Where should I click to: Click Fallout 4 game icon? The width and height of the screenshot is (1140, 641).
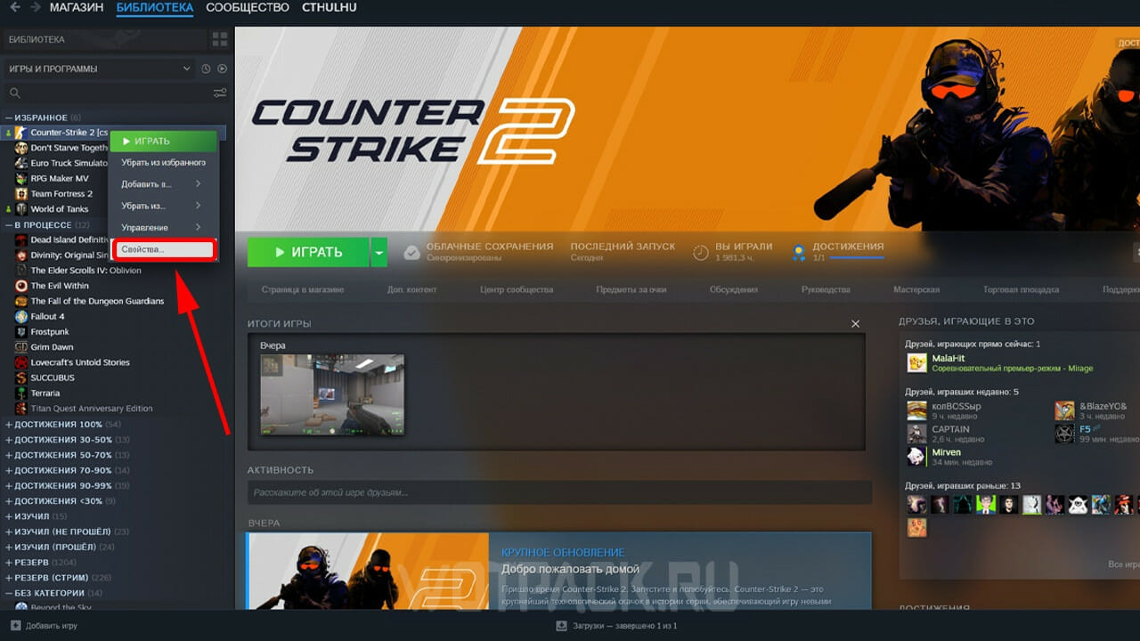click(x=21, y=316)
